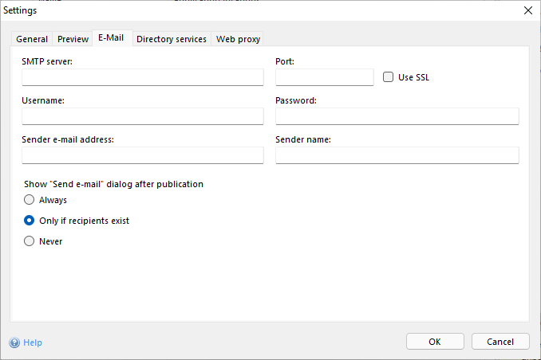Enable the Use SSL checkbox
This screenshot has height=360, width=541.
(389, 77)
